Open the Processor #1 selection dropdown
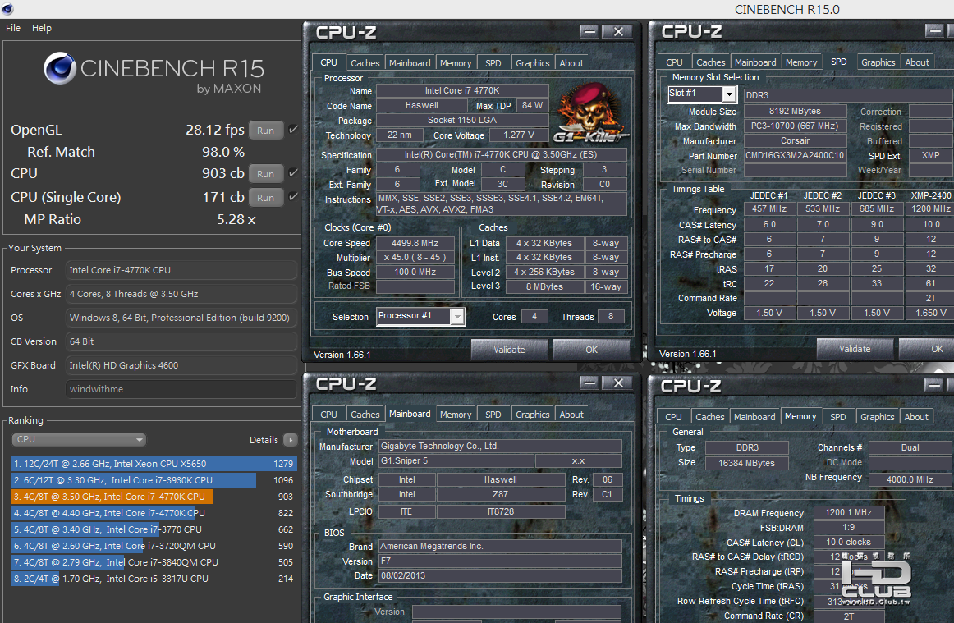The width and height of the screenshot is (954, 623). coord(421,316)
